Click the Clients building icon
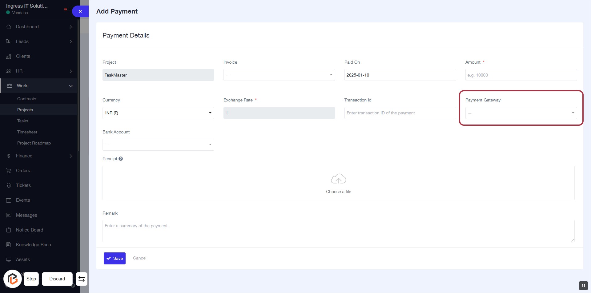591x293 pixels. click(x=9, y=56)
